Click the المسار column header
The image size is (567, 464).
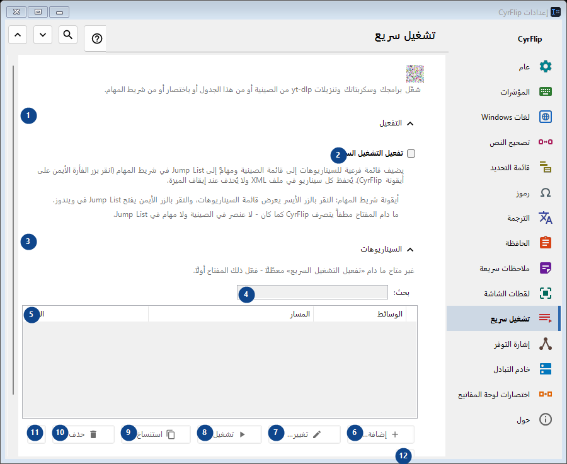tap(231, 314)
